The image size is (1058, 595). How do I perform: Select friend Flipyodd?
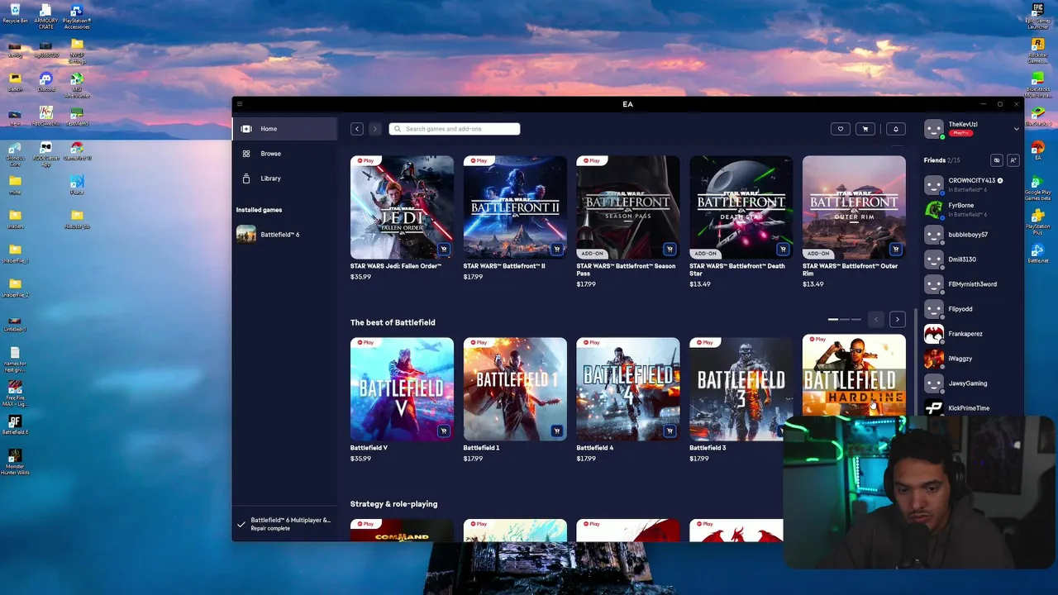[973, 309]
